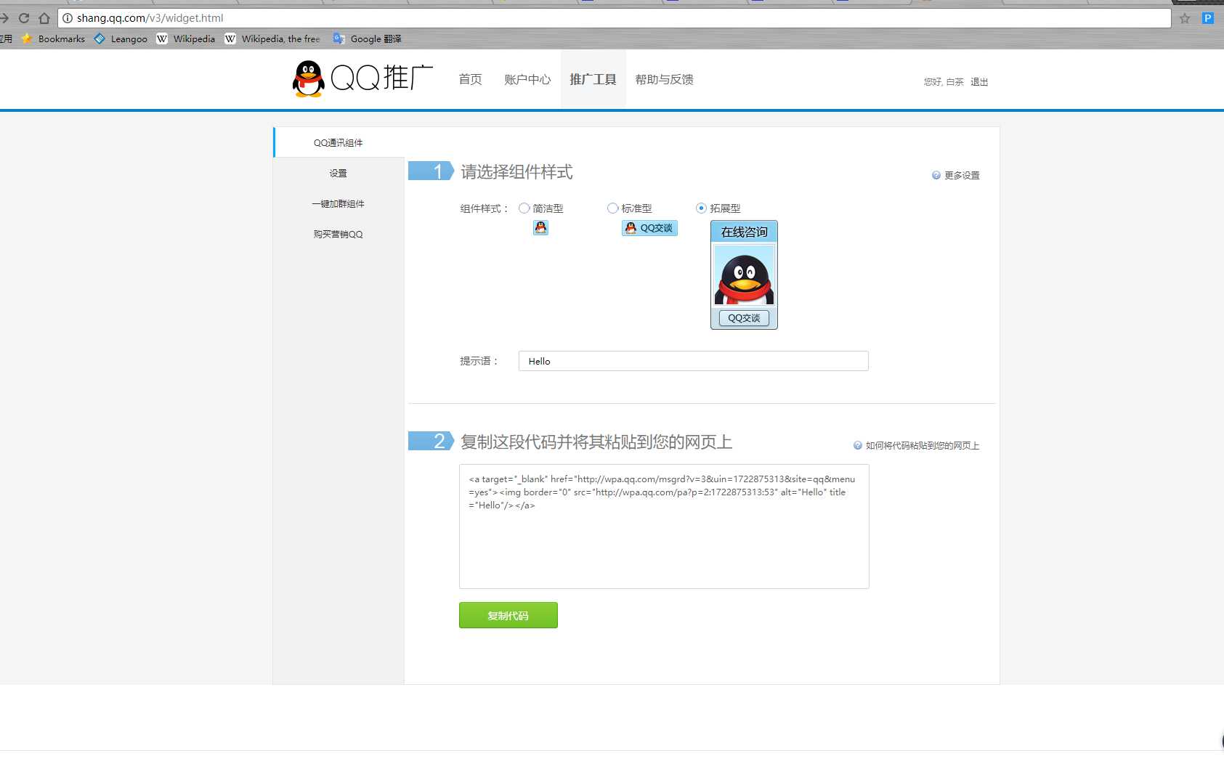This screenshot has height=764, width=1224.
Task: Select QQ通讯组件 in the sidebar
Action: click(339, 142)
